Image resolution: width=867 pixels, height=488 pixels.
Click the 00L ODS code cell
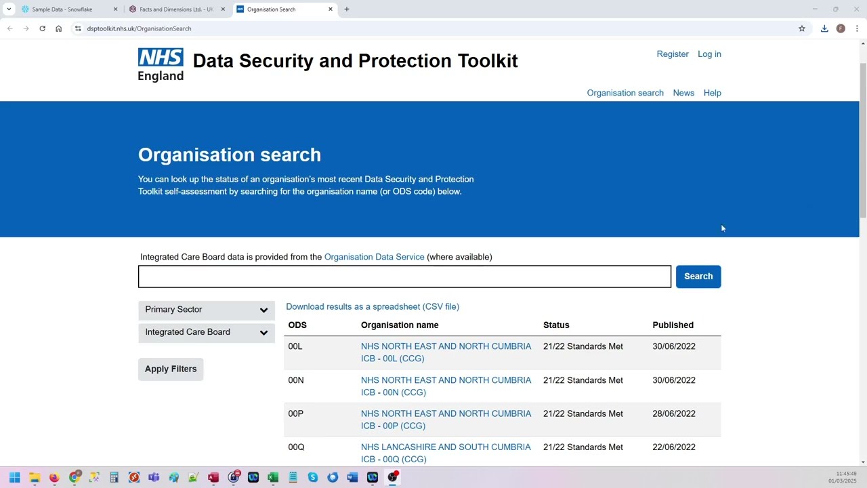(x=295, y=346)
